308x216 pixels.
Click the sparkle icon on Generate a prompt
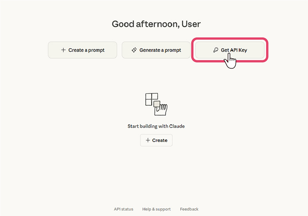(x=134, y=50)
